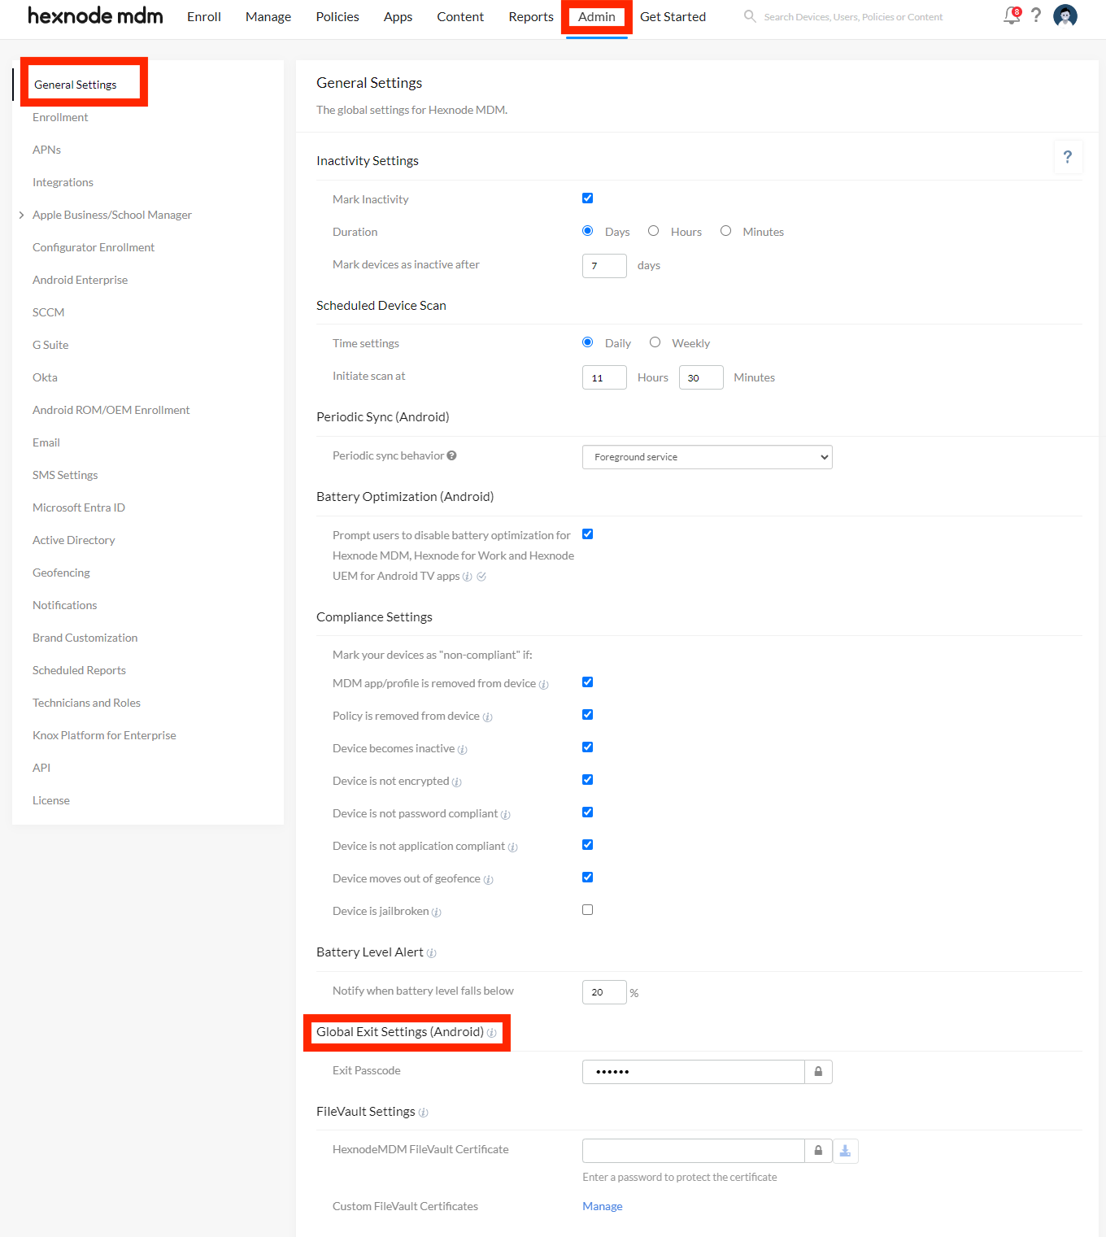Open the Manage tab
Viewport: 1106px width, 1237px height.
pyautogui.click(x=268, y=16)
